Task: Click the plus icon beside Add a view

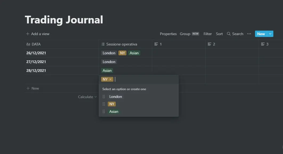Action: (x=28, y=34)
